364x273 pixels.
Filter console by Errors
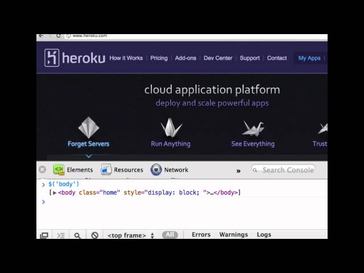click(201, 235)
